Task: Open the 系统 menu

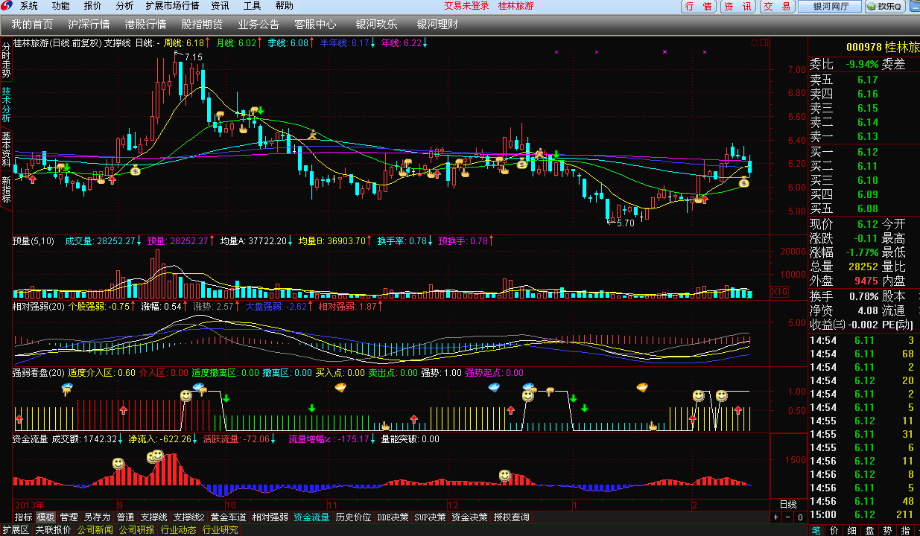Action: pos(29,6)
